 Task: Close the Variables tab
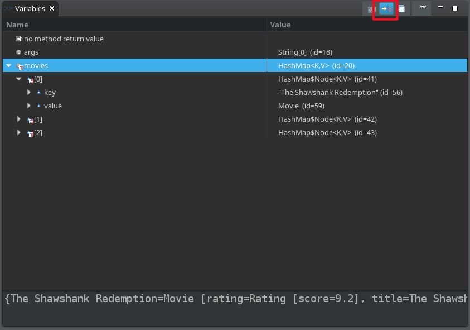[52, 9]
